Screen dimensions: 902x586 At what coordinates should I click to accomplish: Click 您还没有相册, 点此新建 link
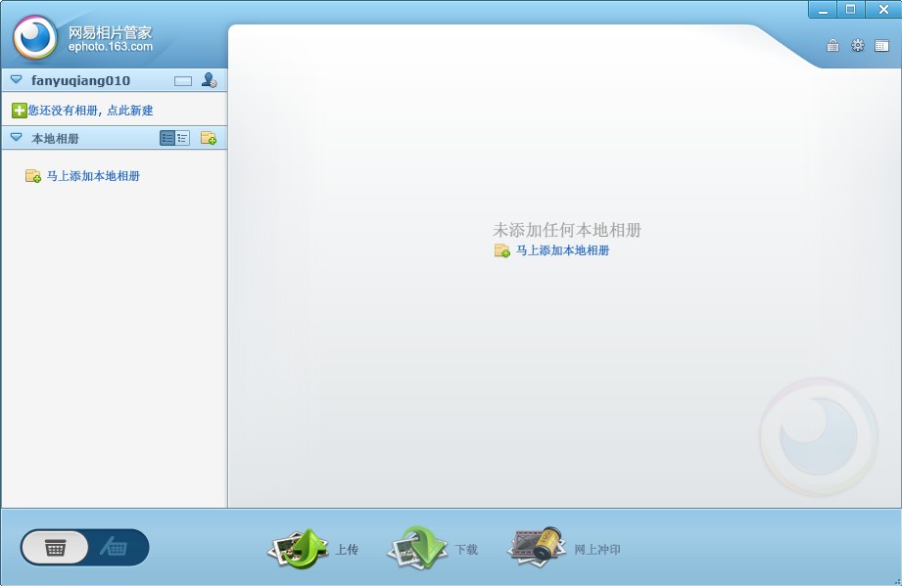click(x=90, y=111)
